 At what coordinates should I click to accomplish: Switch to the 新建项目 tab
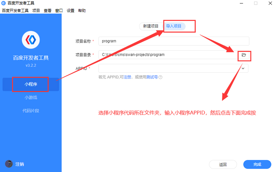[151, 26]
